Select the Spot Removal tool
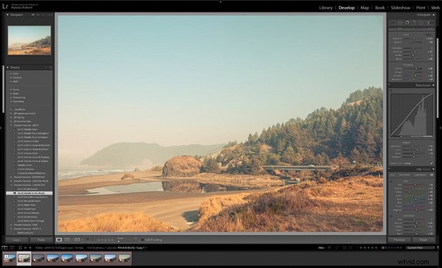This screenshot has height=268, width=442. [x=400, y=23]
